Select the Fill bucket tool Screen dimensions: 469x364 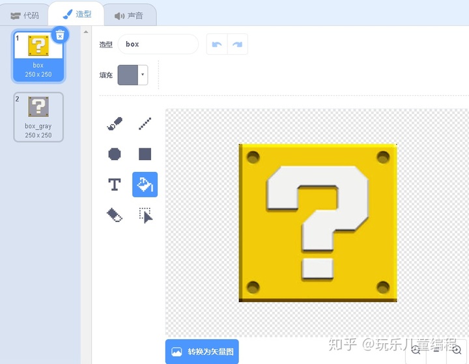click(x=145, y=184)
